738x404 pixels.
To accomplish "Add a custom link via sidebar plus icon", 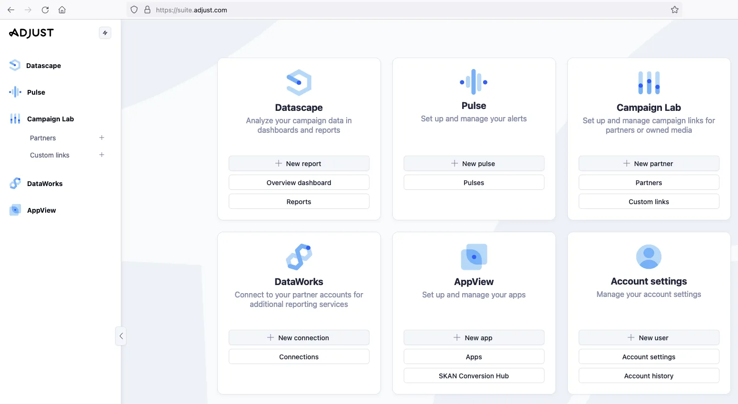I will click(102, 155).
